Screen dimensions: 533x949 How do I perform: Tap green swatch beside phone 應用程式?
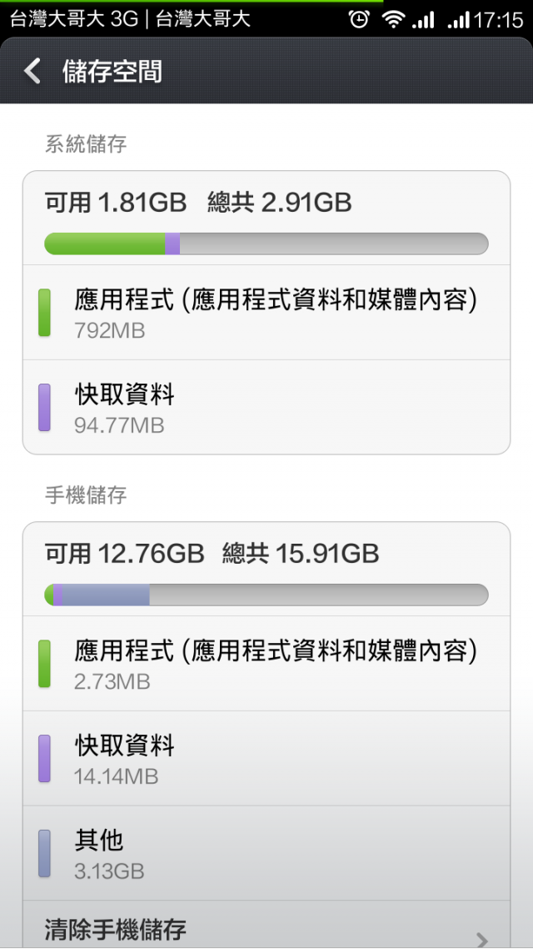(x=44, y=664)
